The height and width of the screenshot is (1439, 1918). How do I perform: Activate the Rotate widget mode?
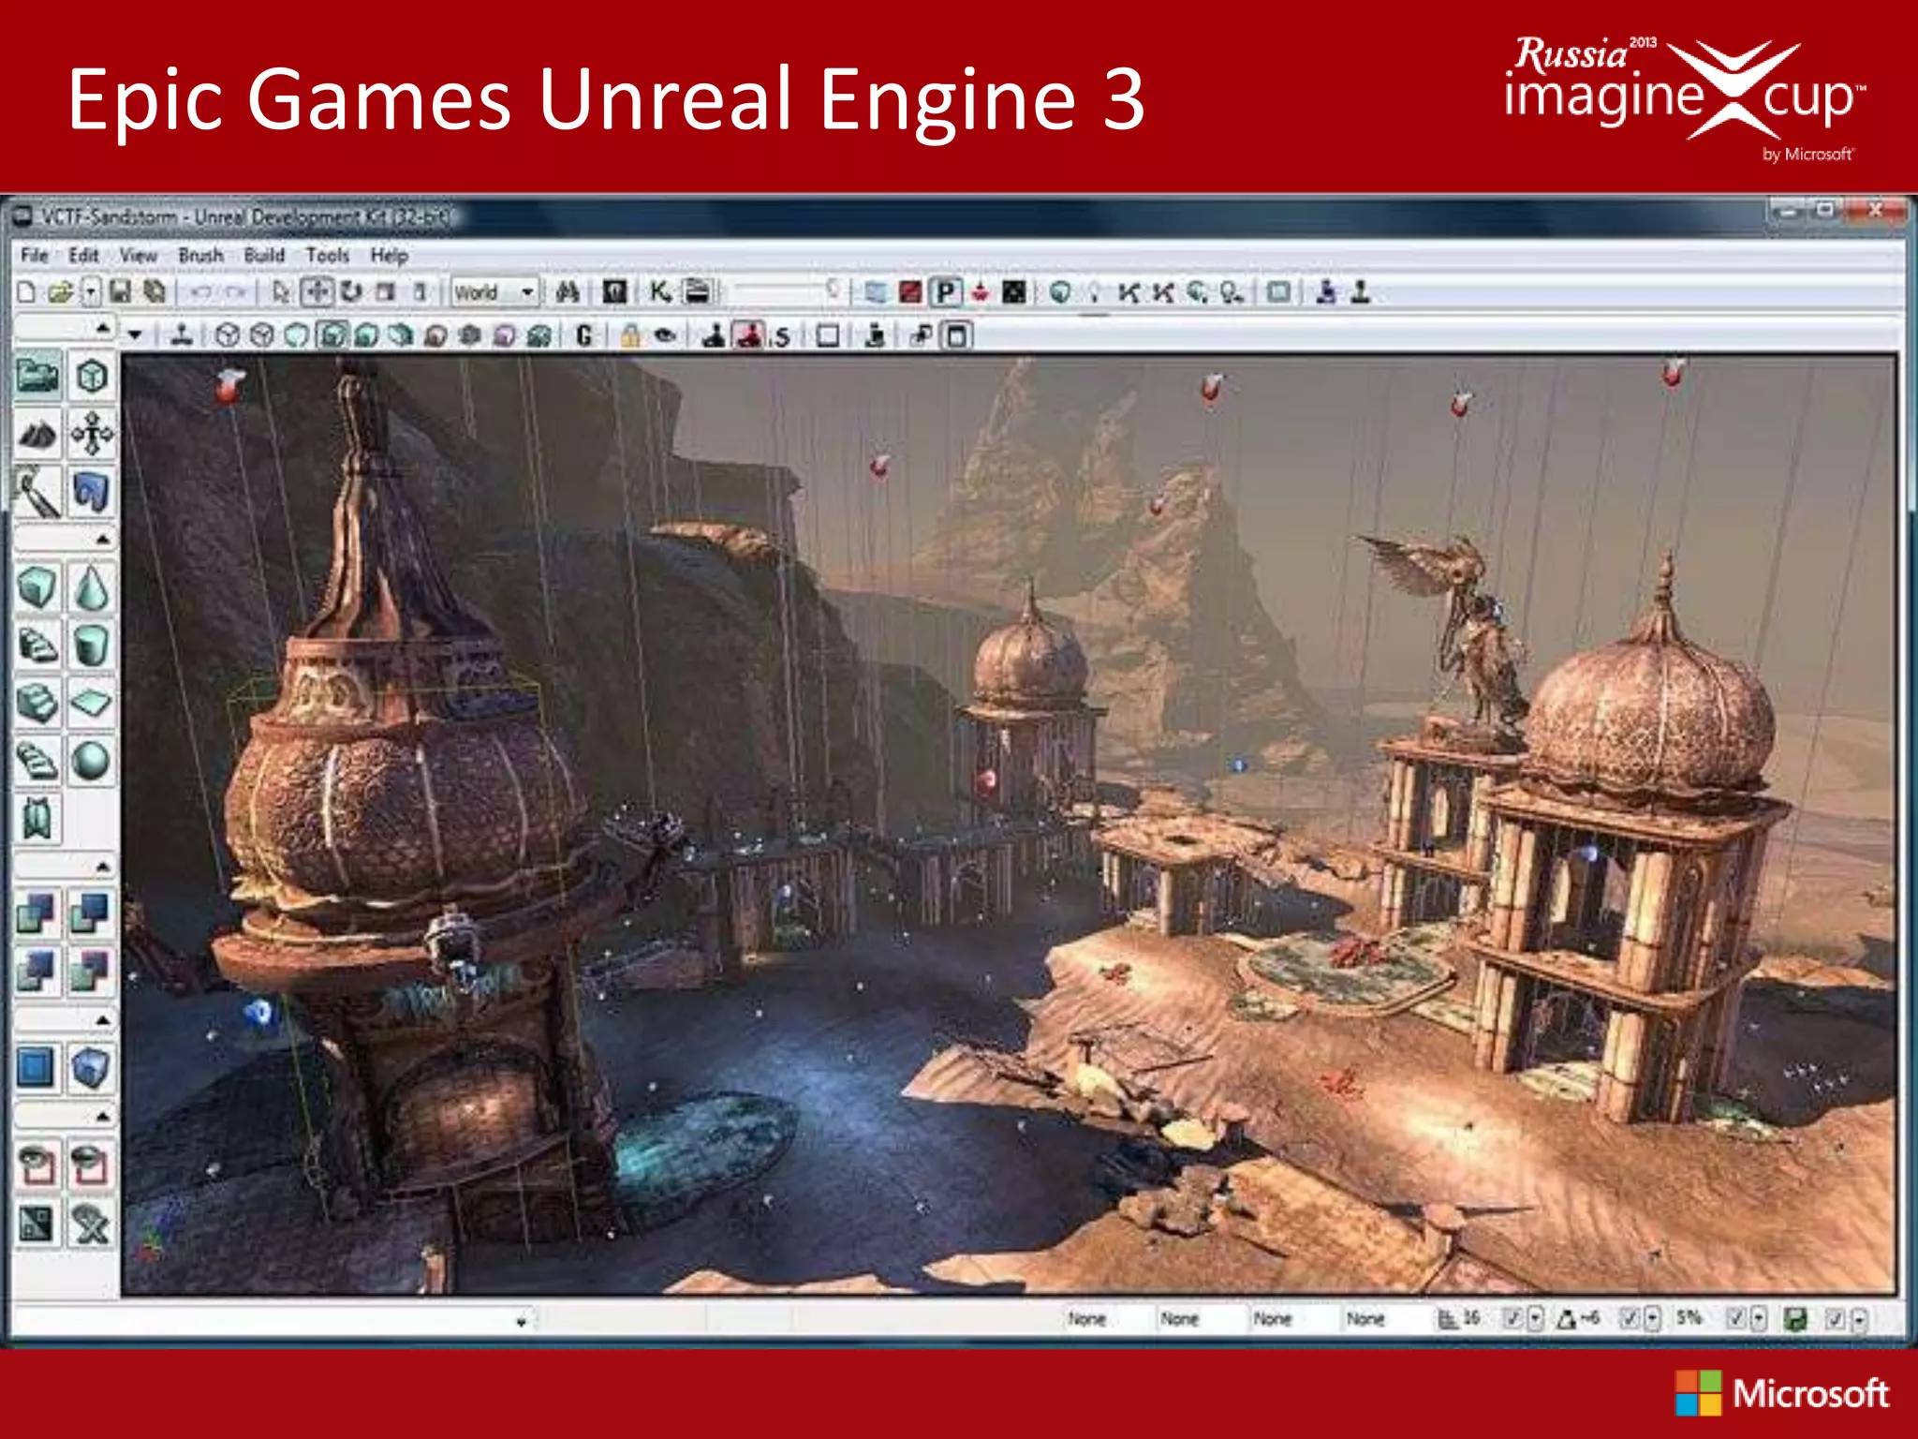tap(351, 292)
